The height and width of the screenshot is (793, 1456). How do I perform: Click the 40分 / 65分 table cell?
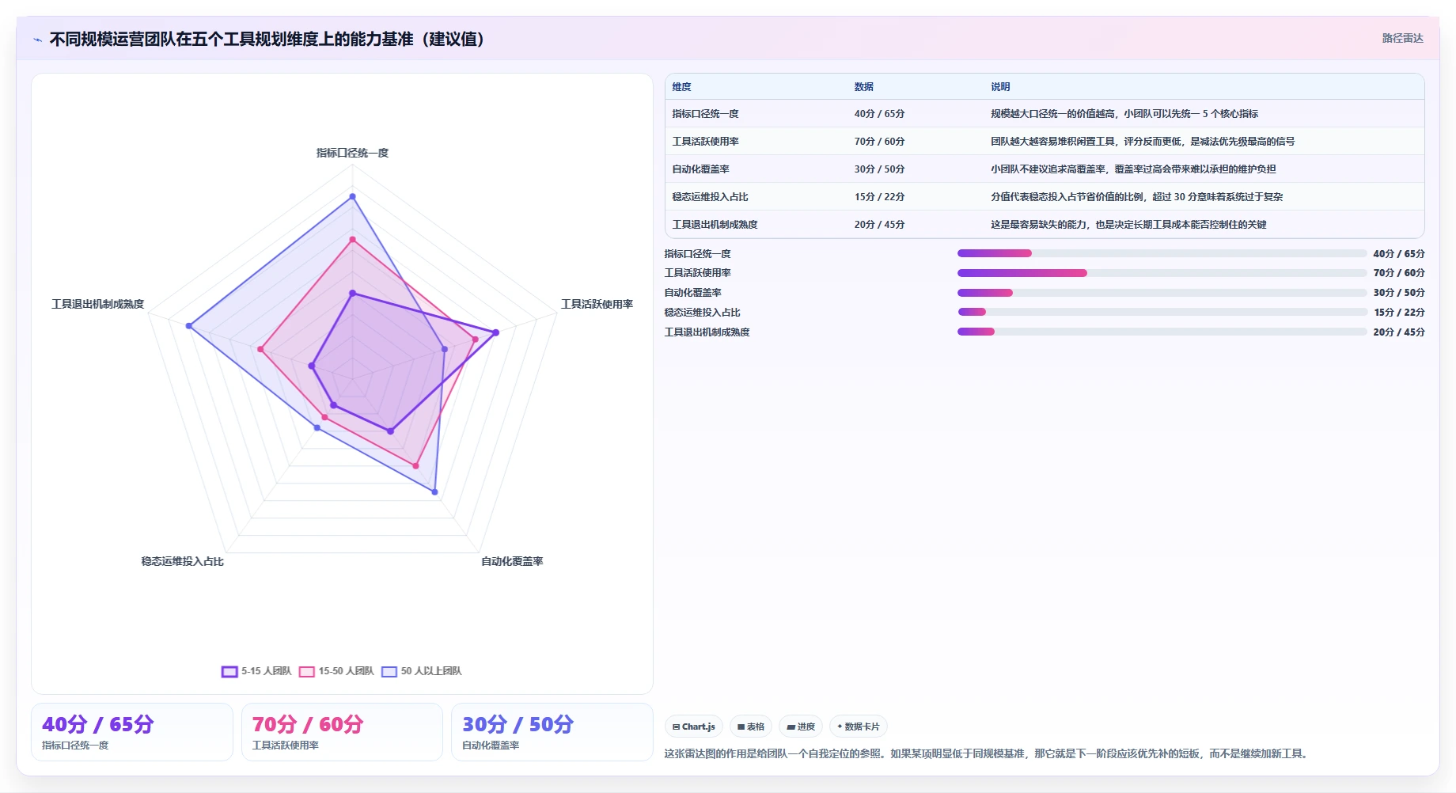click(879, 114)
